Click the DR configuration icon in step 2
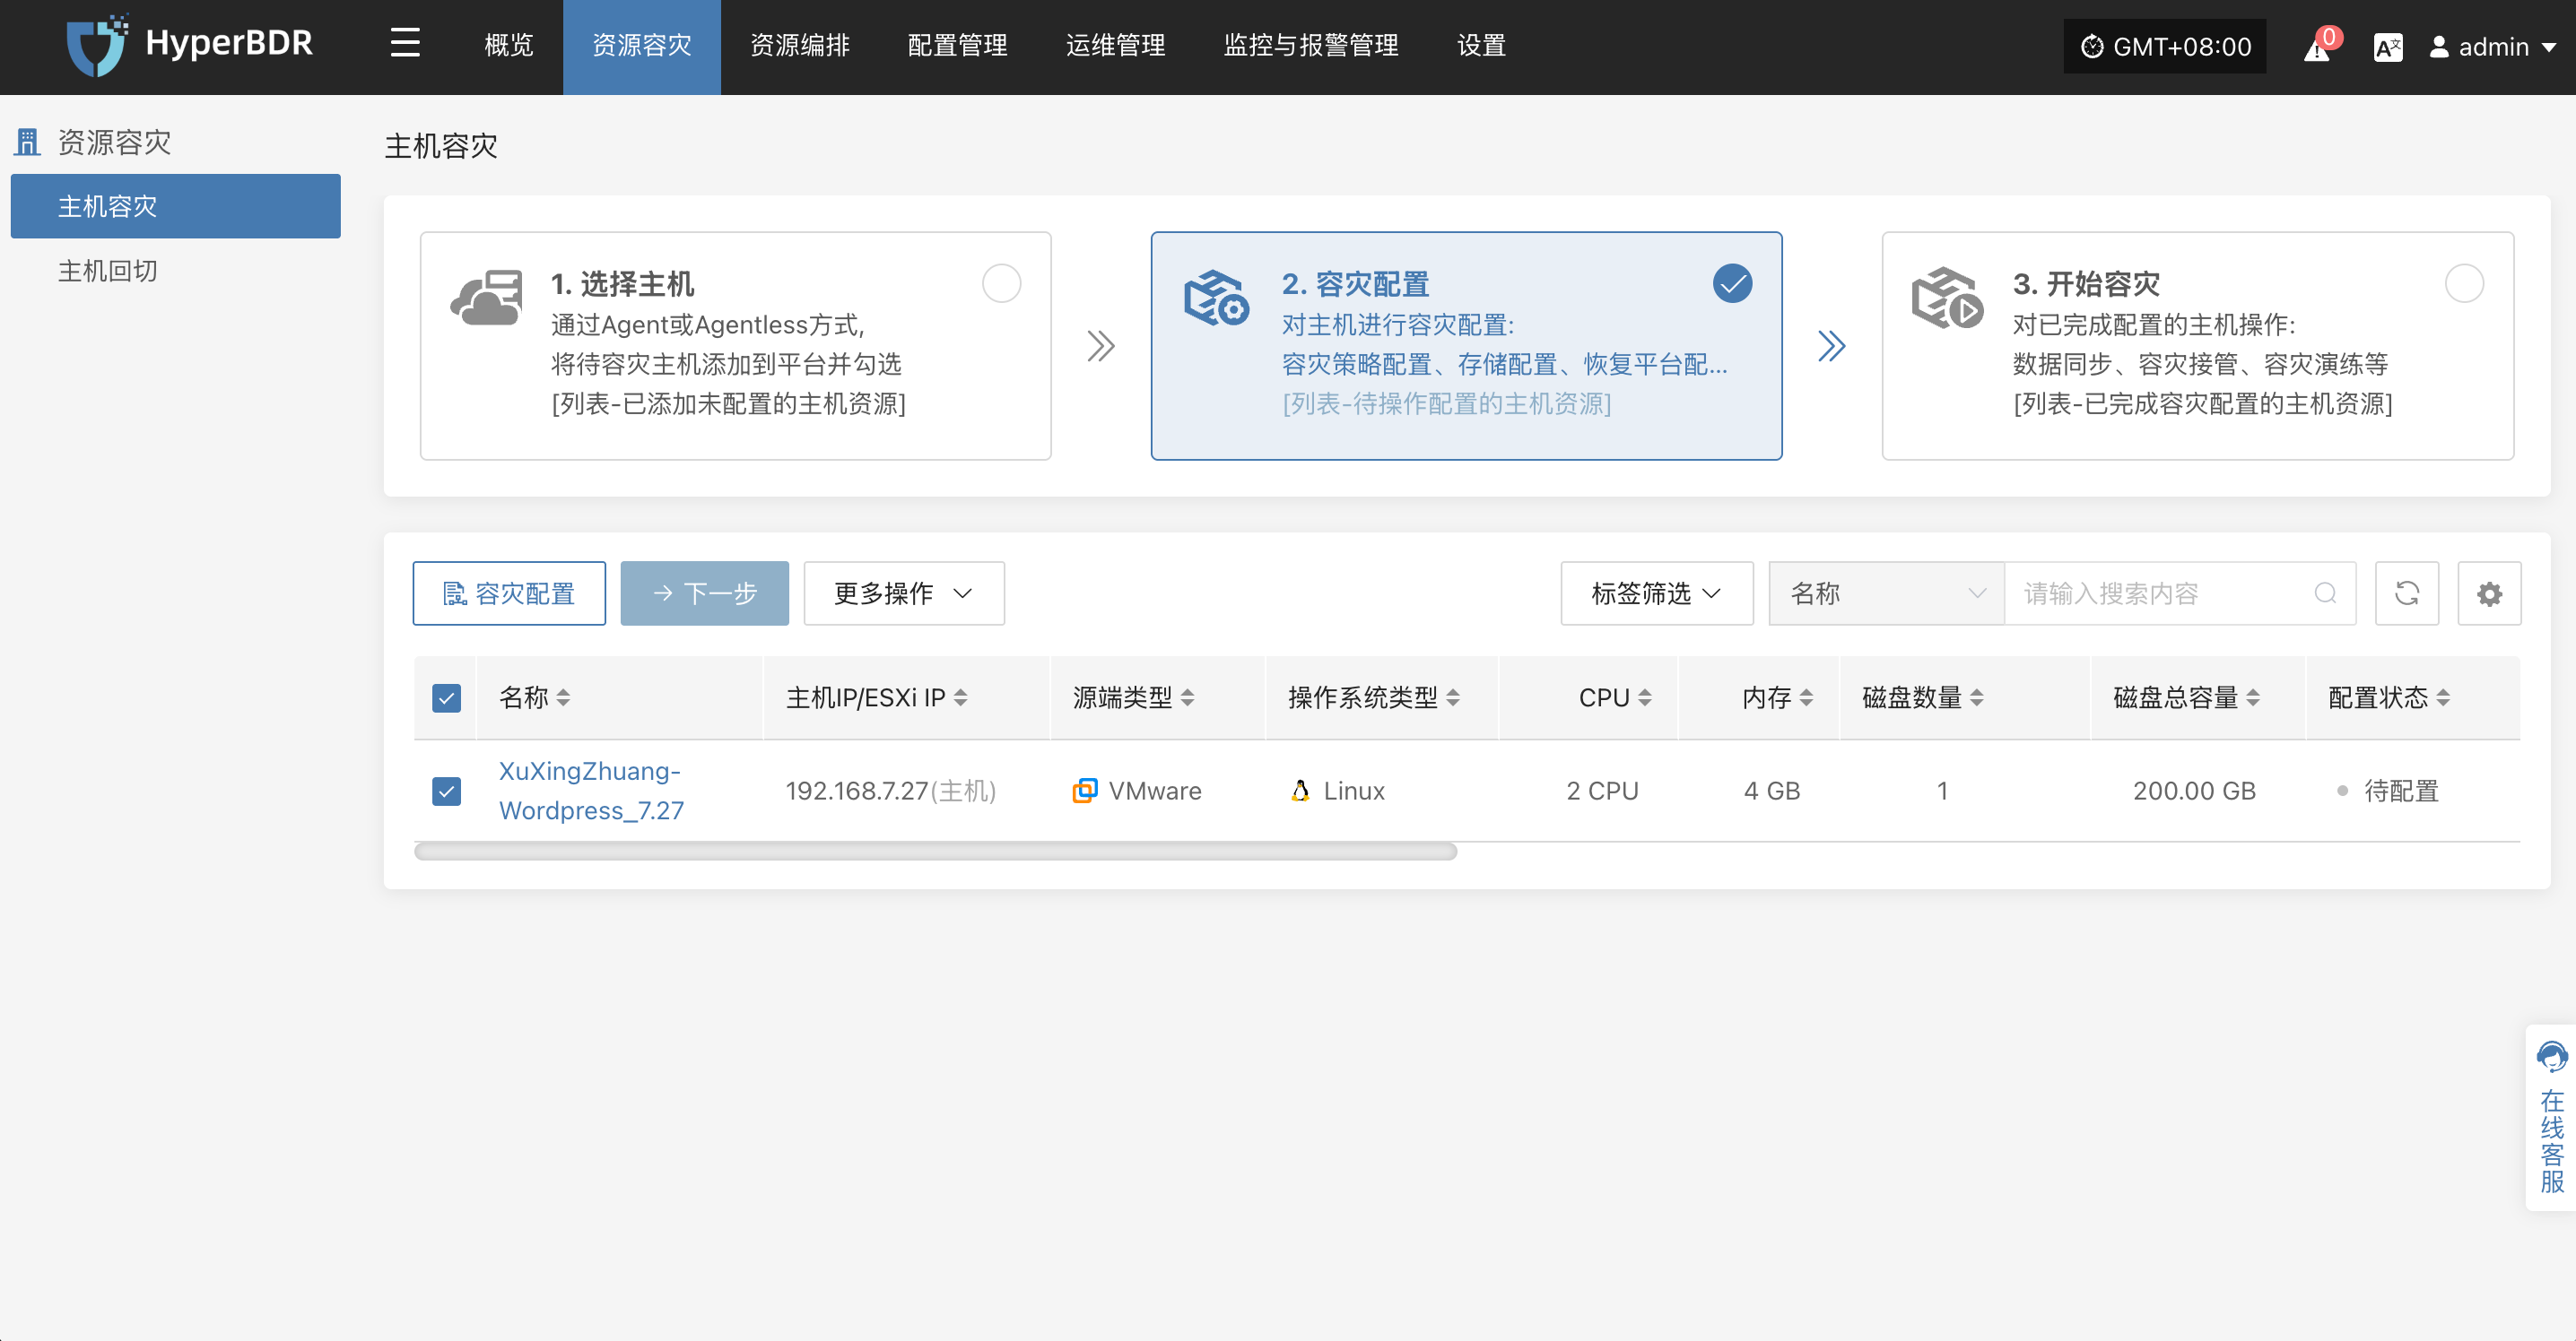 tap(1216, 298)
